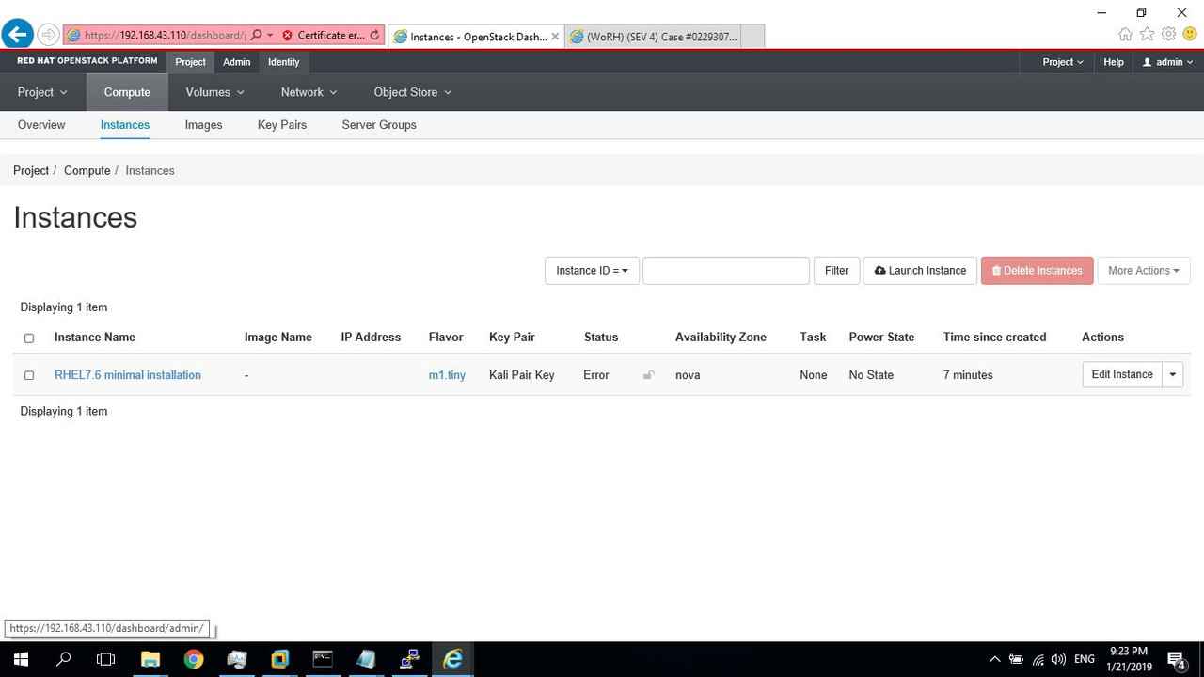Open the RHEL7.6 minimal installation instance link
The image size is (1204, 677).
pyautogui.click(x=128, y=375)
